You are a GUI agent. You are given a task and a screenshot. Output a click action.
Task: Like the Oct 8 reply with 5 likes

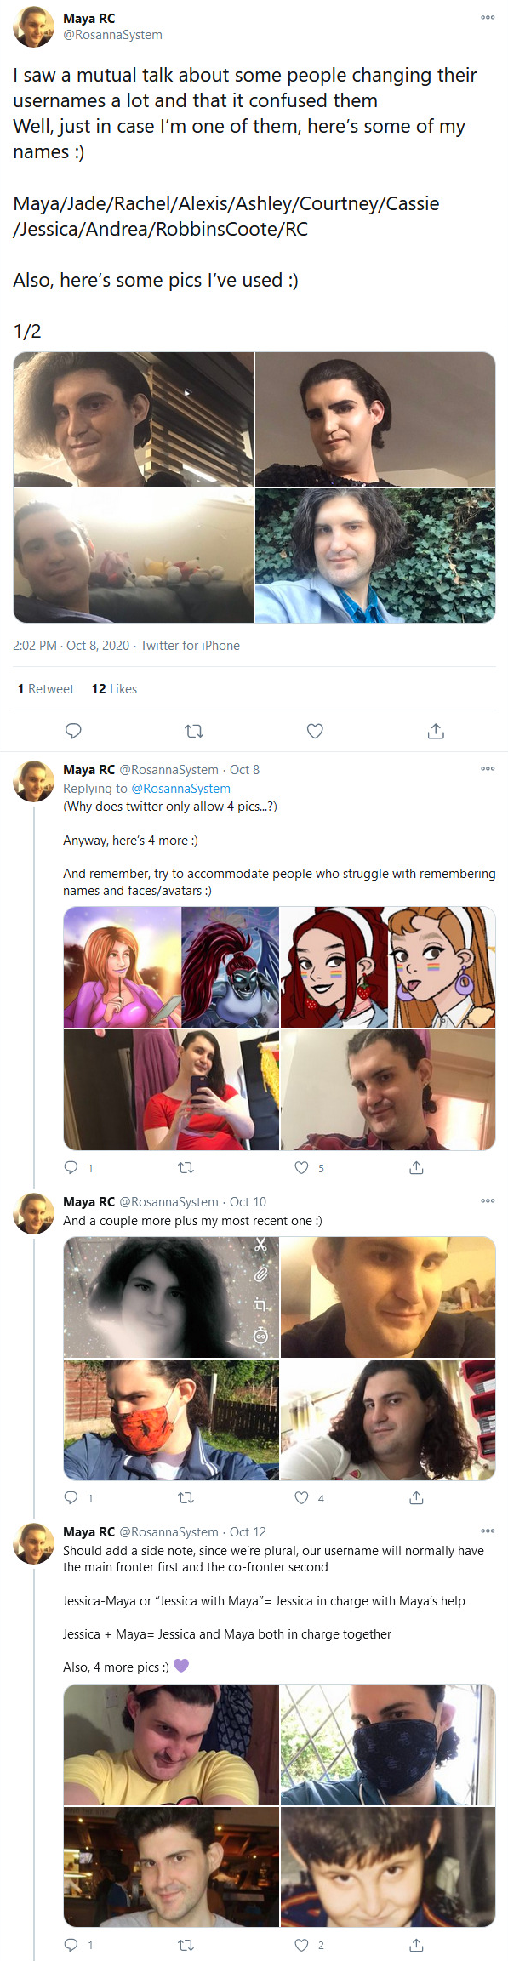point(301,1167)
